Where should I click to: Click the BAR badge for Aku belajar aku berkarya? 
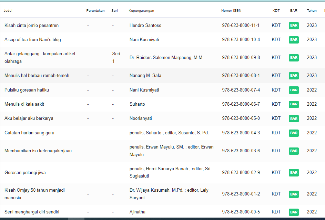click(x=294, y=118)
